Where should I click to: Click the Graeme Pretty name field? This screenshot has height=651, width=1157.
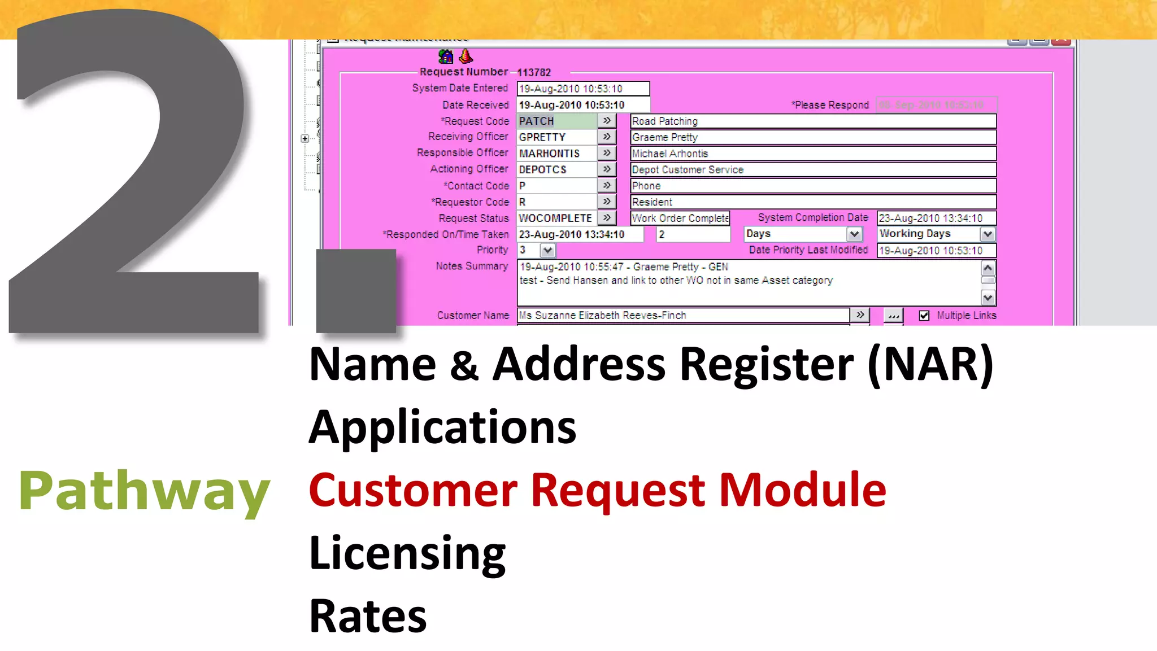[x=813, y=137]
